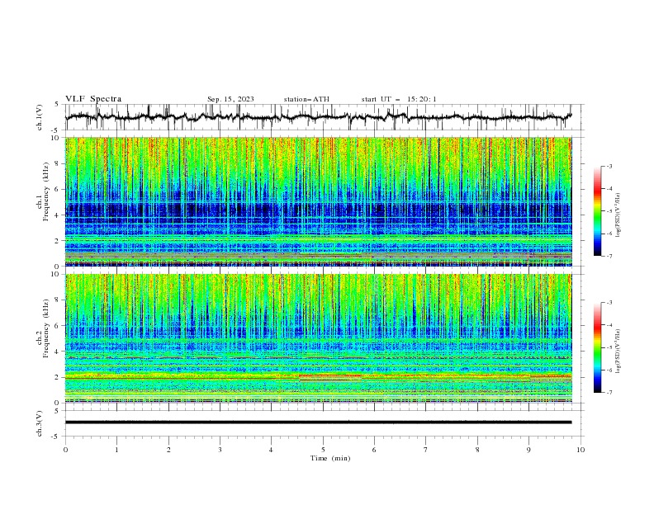The image size is (654, 505).
Task: Click the ch.2 'Frequency (kHz)' axis label
Action: [45, 328]
